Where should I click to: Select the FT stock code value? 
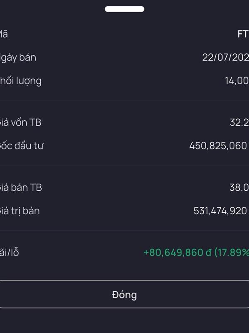tap(243, 34)
